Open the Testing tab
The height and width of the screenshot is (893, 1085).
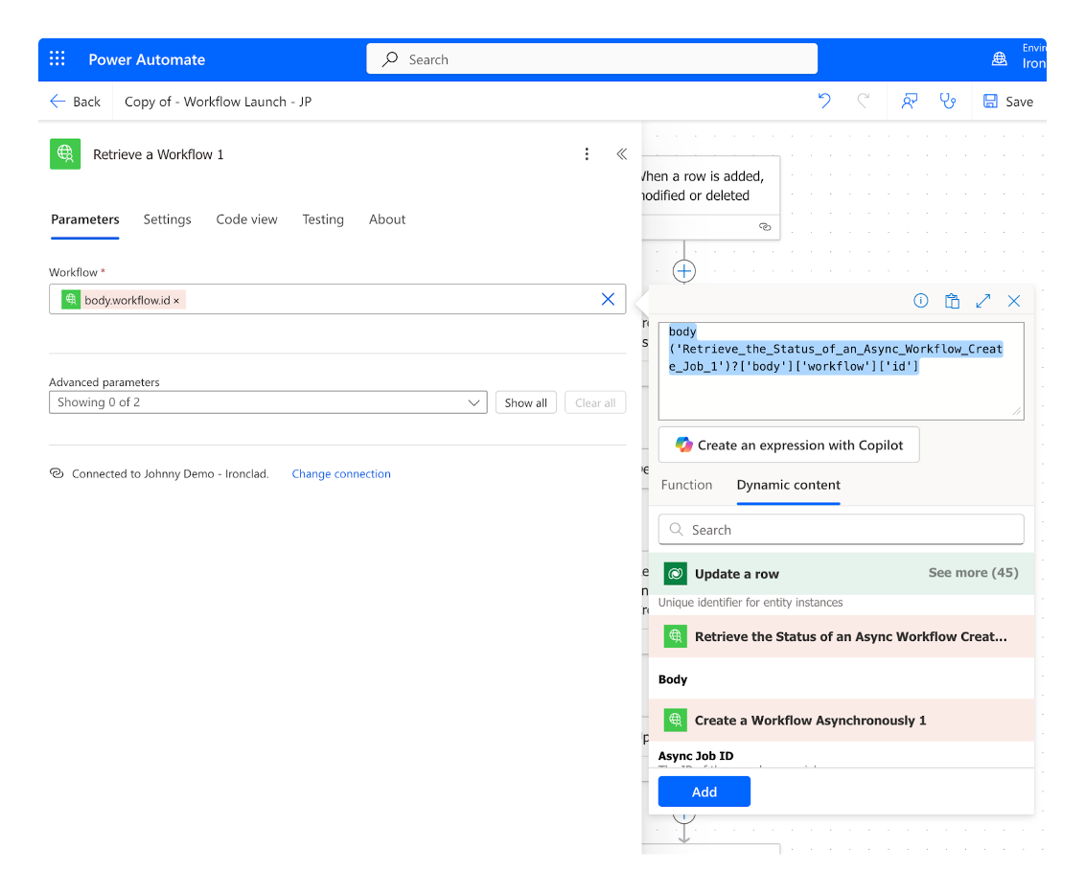tap(322, 219)
